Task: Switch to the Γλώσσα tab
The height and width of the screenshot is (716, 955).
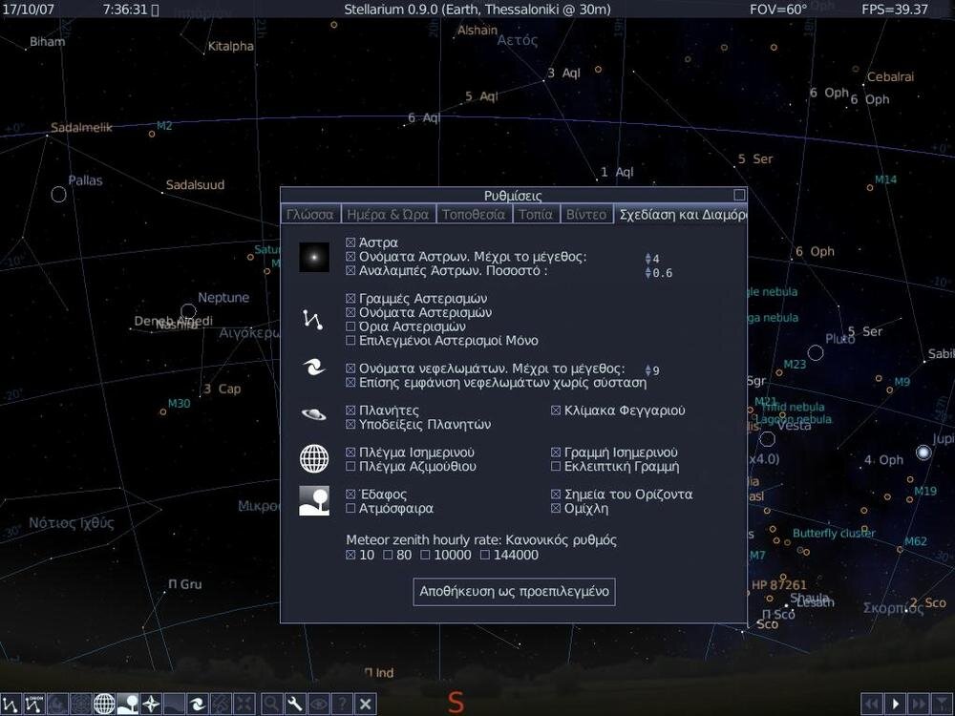Action: click(310, 214)
